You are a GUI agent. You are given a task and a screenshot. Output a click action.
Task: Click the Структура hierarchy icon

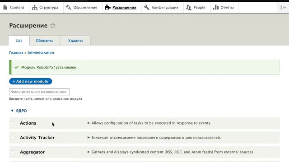(34, 7)
